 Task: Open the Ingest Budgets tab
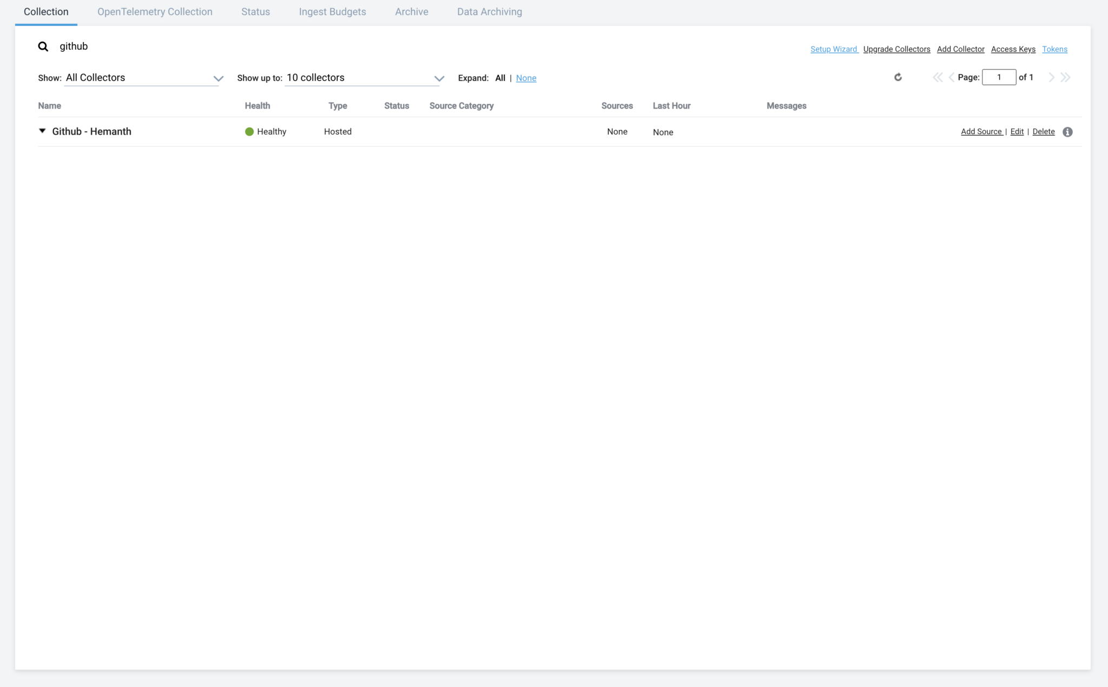tap(332, 12)
